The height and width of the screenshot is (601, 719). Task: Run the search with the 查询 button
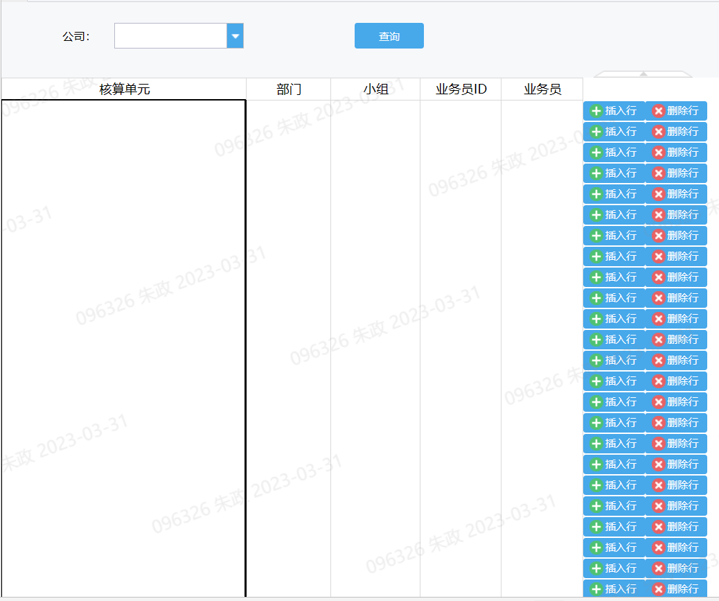[x=389, y=36]
